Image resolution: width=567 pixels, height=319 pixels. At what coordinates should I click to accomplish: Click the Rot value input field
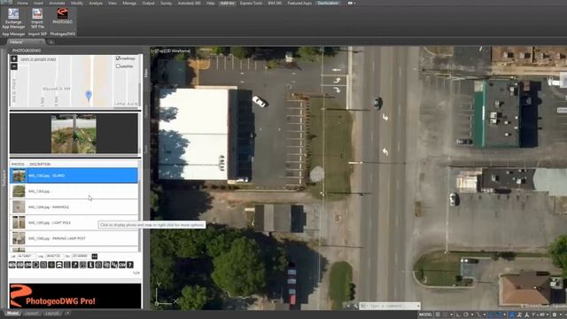[81, 256]
